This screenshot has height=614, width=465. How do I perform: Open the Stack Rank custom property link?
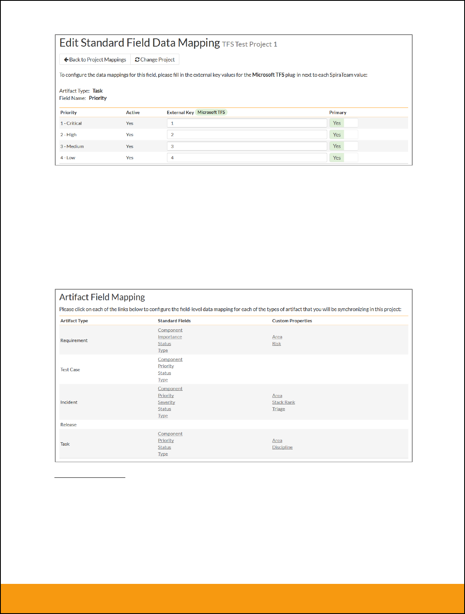284,402
